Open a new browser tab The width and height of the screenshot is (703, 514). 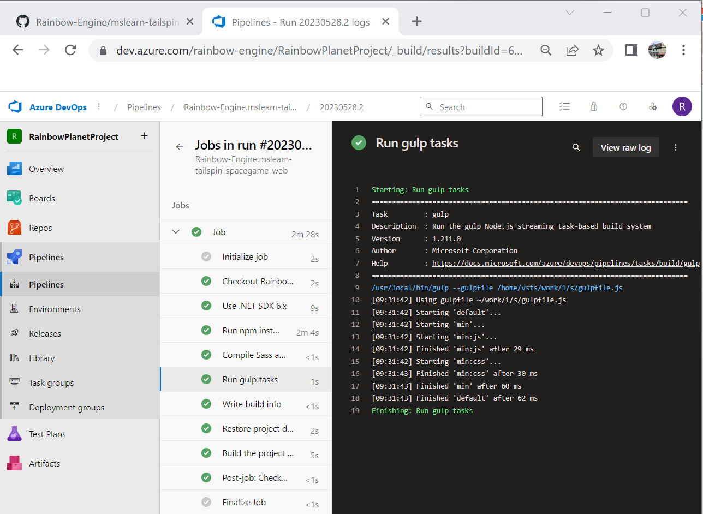tap(416, 22)
